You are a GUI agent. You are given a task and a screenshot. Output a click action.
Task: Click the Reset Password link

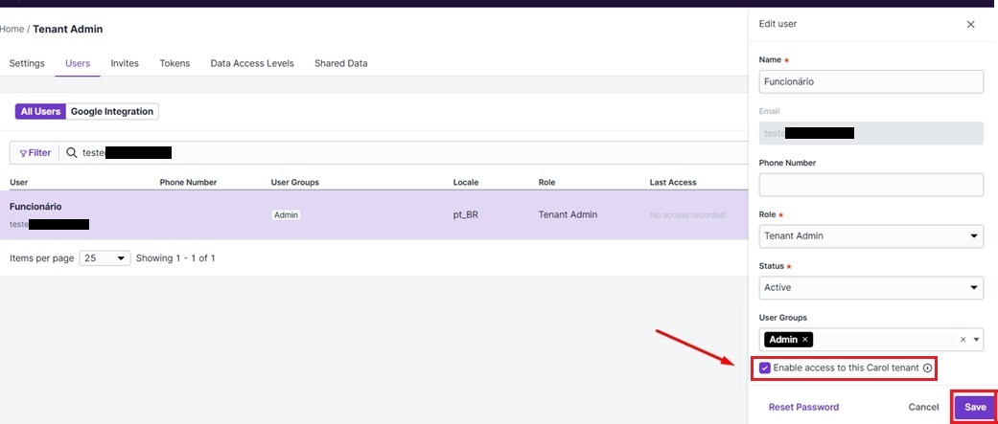[803, 408]
